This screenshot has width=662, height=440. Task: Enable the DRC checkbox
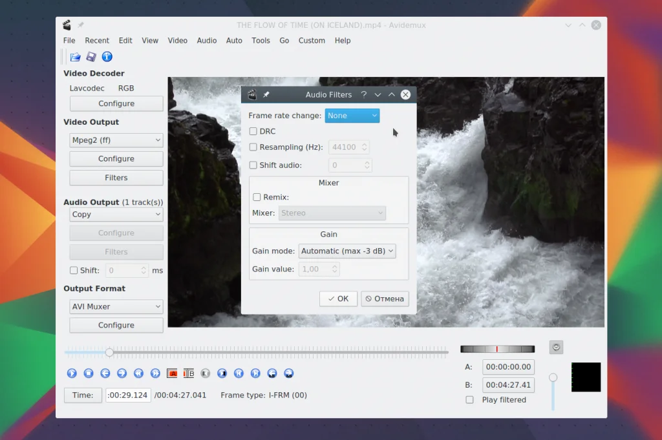tap(253, 131)
